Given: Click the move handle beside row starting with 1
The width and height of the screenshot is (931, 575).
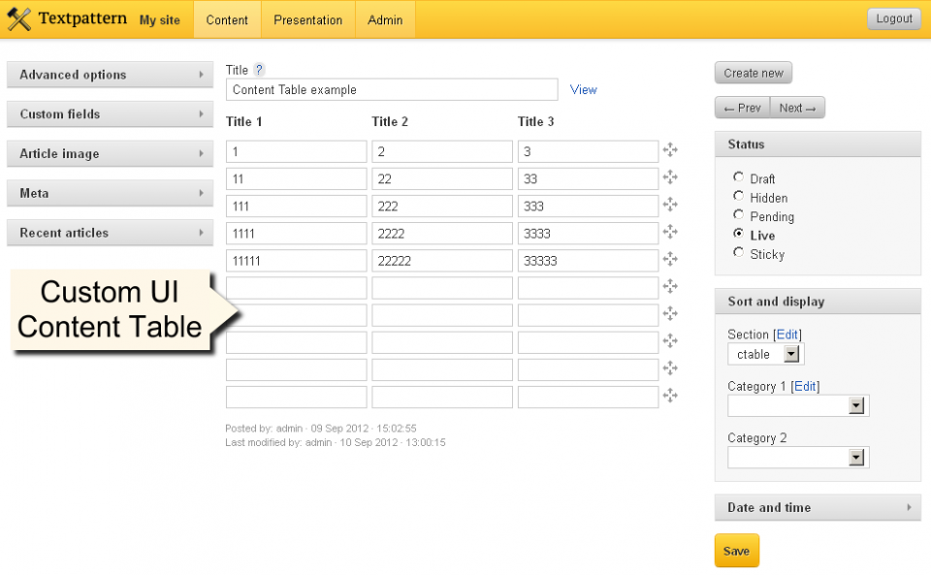Looking at the screenshot, I should click(x=669, y=151).
